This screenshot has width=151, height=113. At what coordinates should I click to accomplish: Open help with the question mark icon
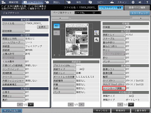pos(147,2)
